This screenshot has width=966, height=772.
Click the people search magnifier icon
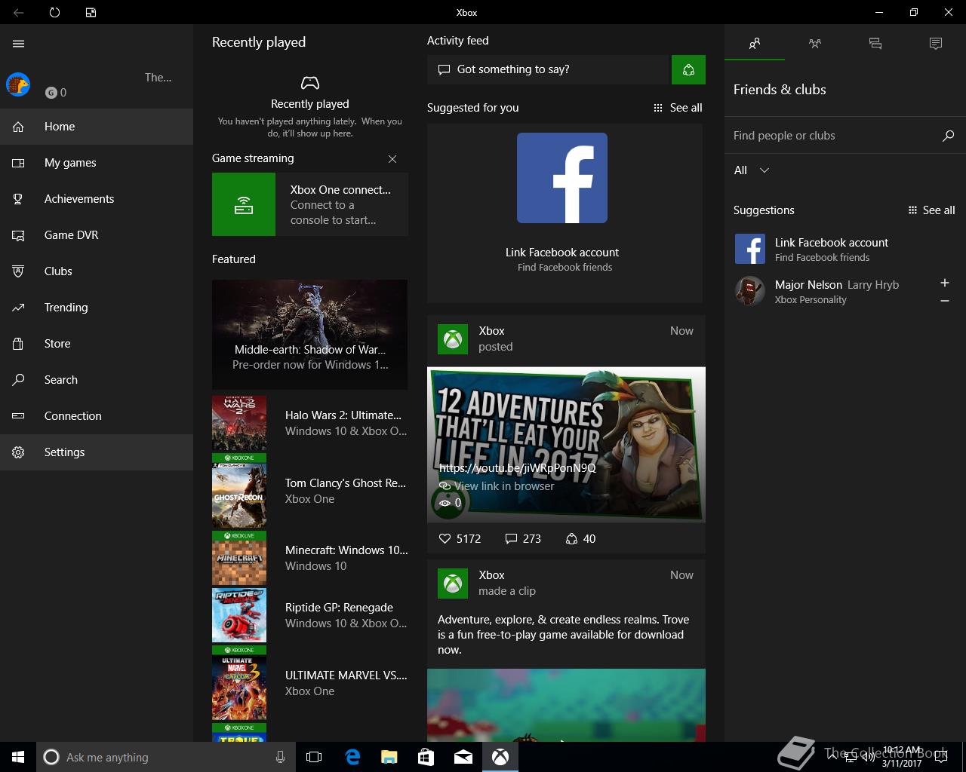(x=949, y=136)
